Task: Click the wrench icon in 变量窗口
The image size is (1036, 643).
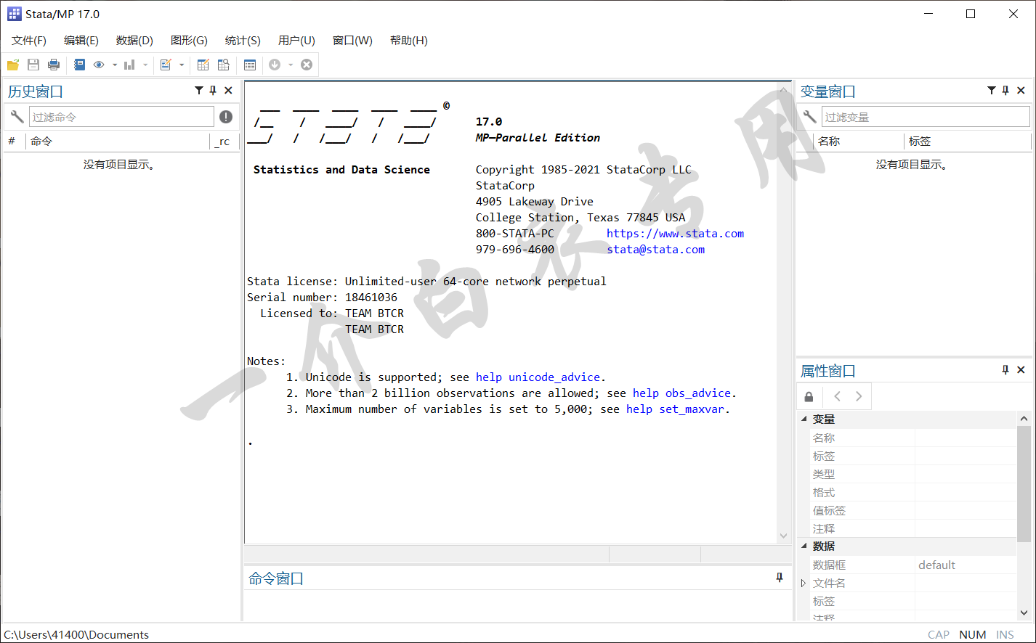Action: pos(809,117)
